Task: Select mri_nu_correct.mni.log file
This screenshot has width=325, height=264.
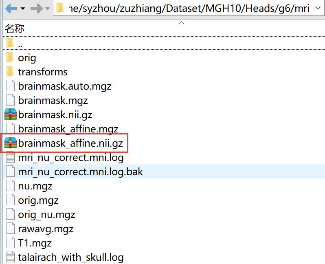Action: point(71,158)
